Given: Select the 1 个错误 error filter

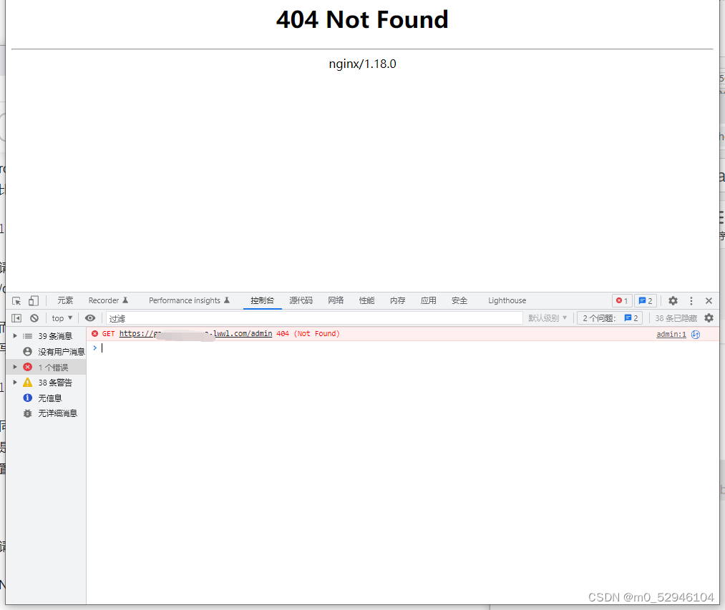Looking at the screenshot, I should tap(48, 366).
